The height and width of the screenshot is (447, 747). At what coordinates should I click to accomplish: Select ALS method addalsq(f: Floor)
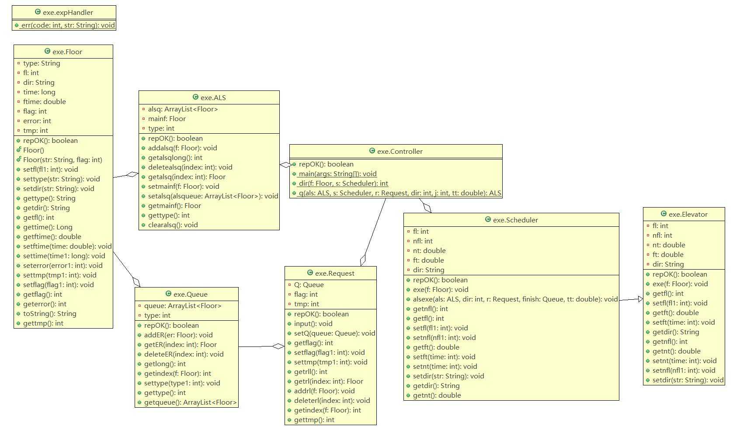(x=183, y=148)
